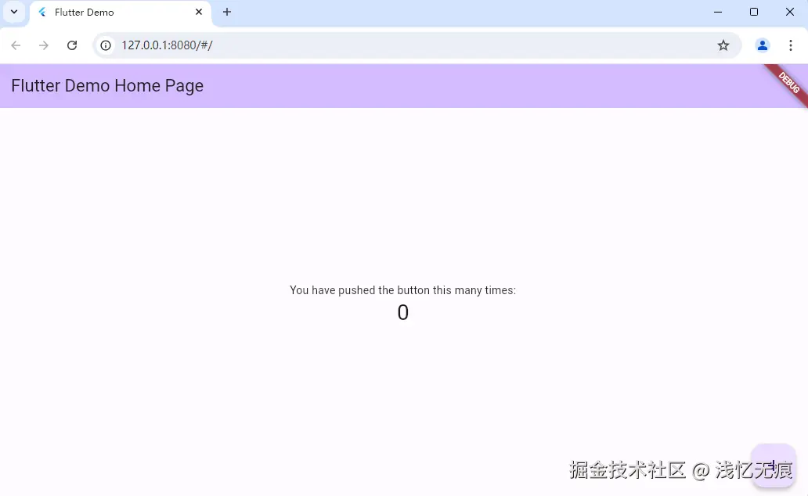
Task: Close the Flutter Demo tab
Action: pyautogui.click(x=199, y=12)
